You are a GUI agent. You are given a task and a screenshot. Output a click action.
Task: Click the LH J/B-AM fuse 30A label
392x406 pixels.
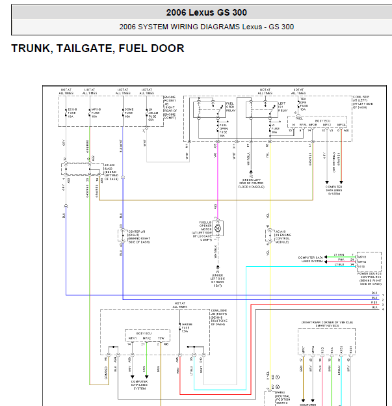coord(153,115)
